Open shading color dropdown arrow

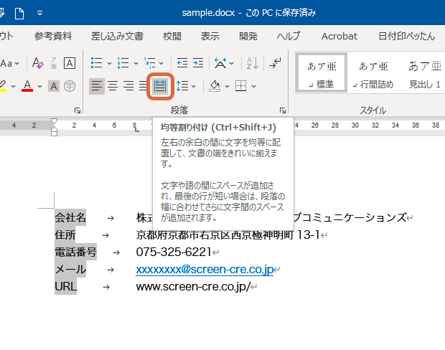click(227, 86)
